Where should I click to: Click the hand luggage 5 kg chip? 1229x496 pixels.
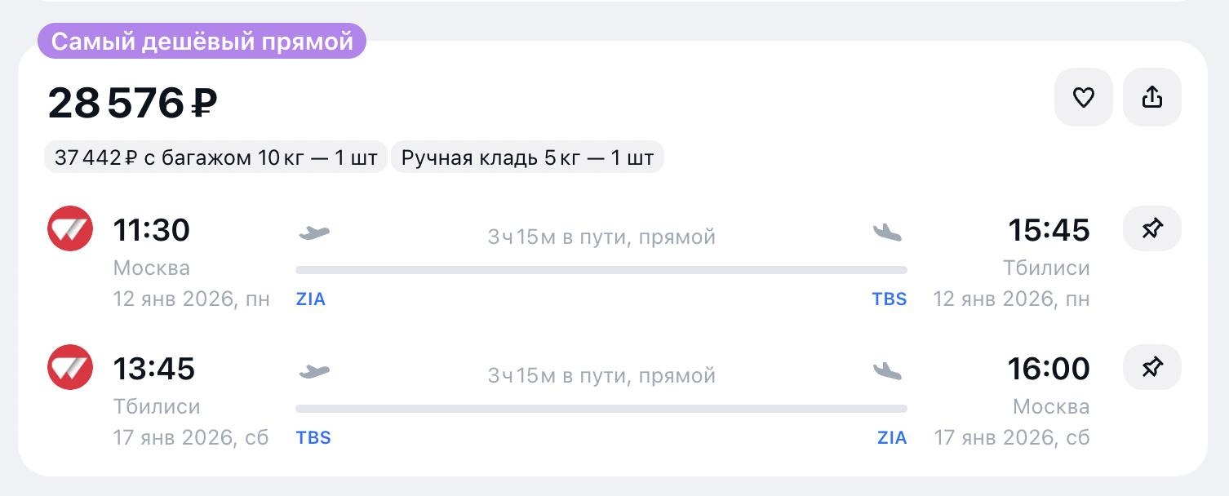[x=527, y=157]
